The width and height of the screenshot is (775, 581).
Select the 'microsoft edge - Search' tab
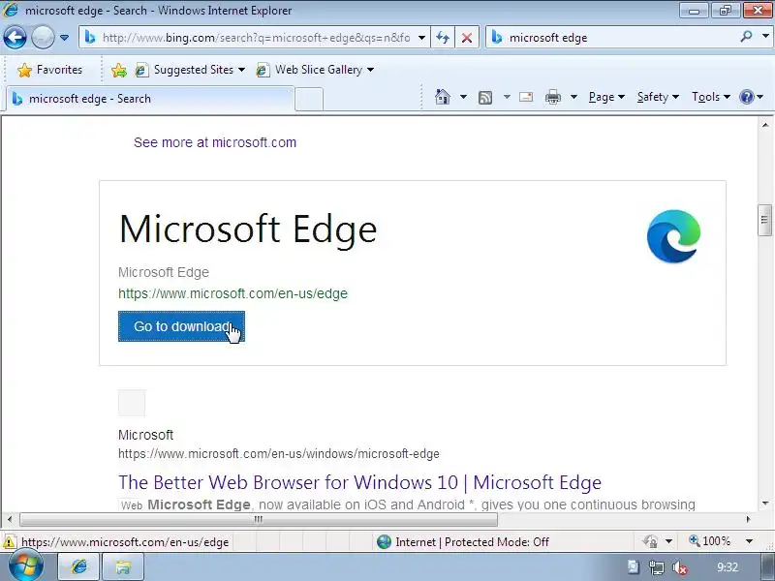tap(150, 99)
